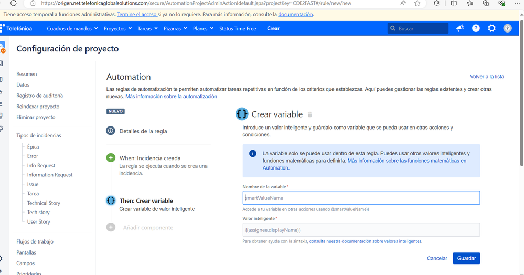Click the search magnifier icon
The image size is (524, 275).
[393, 28]
